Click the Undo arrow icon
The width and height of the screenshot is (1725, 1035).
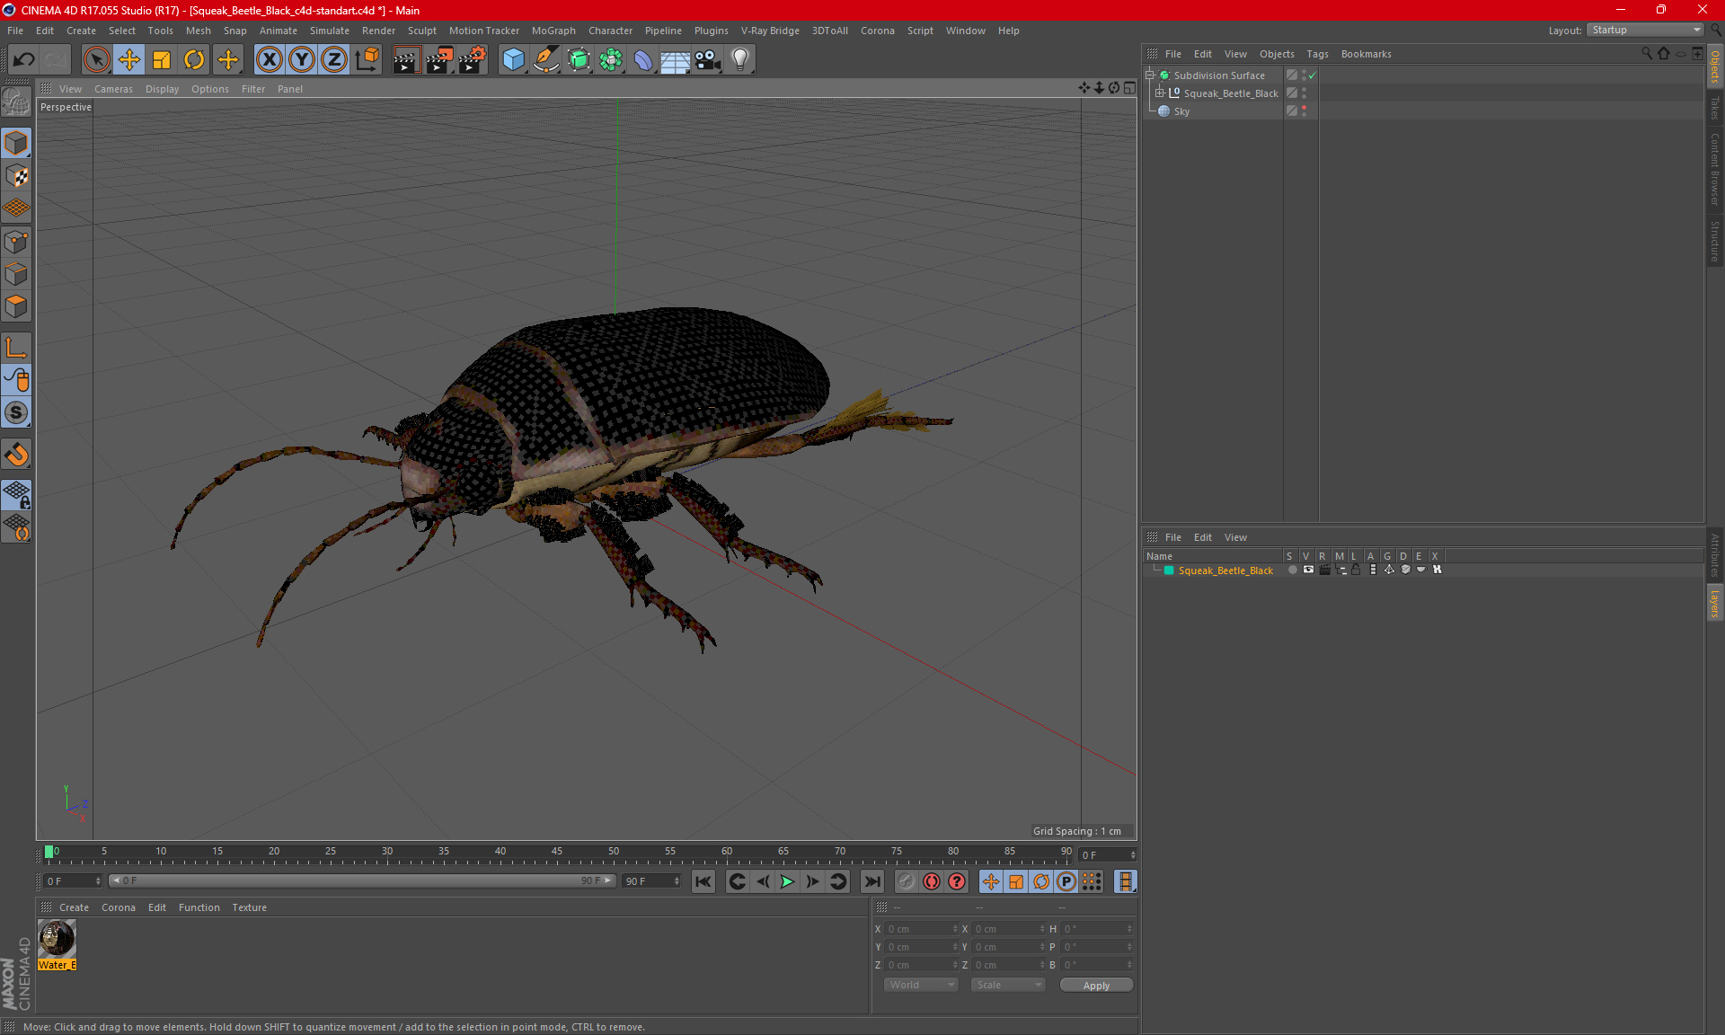pyautogui.click(x=24, y=60)
